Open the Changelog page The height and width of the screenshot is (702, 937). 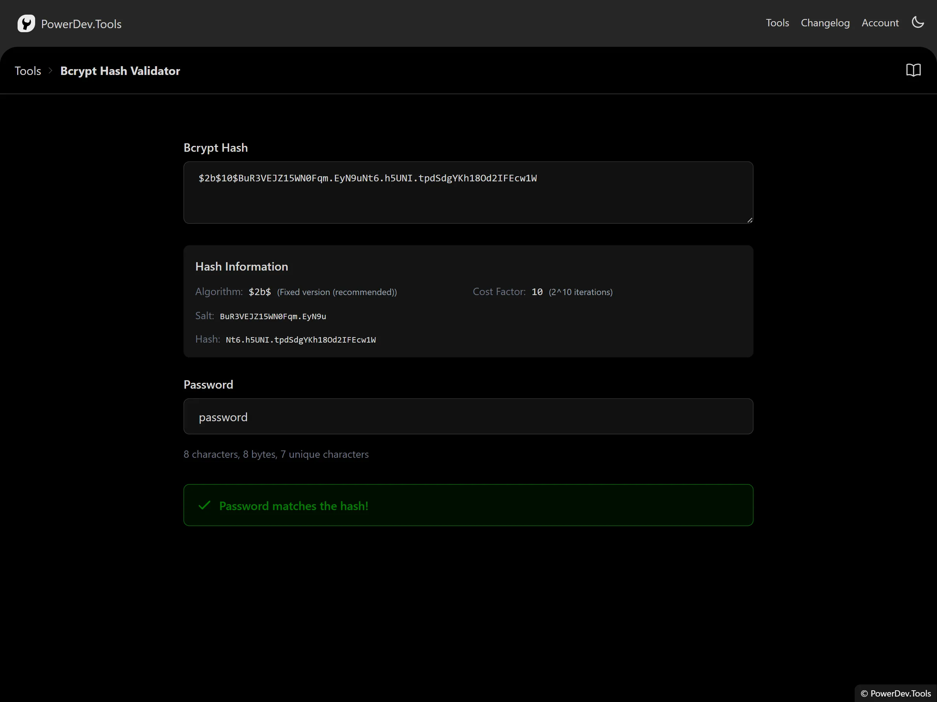click(x=825, y=23)
